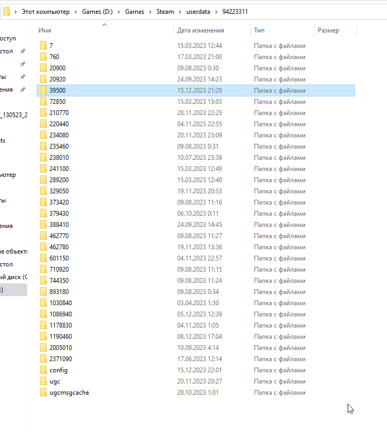The height and width of the screenshot is (432, 387).
Task: Open the chevron after Этот компьютер
Action: [x=76, y=12]
